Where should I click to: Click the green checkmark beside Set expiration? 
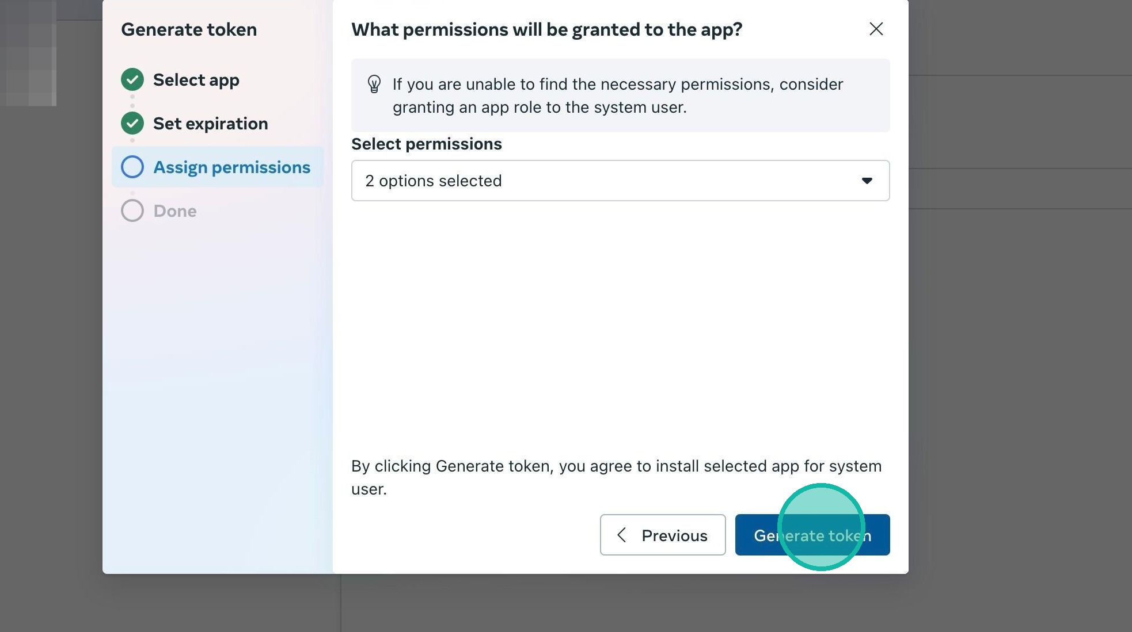coord(132,123)
